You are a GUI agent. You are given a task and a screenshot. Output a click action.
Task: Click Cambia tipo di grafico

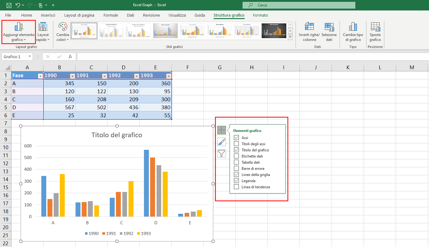[353, 32]
